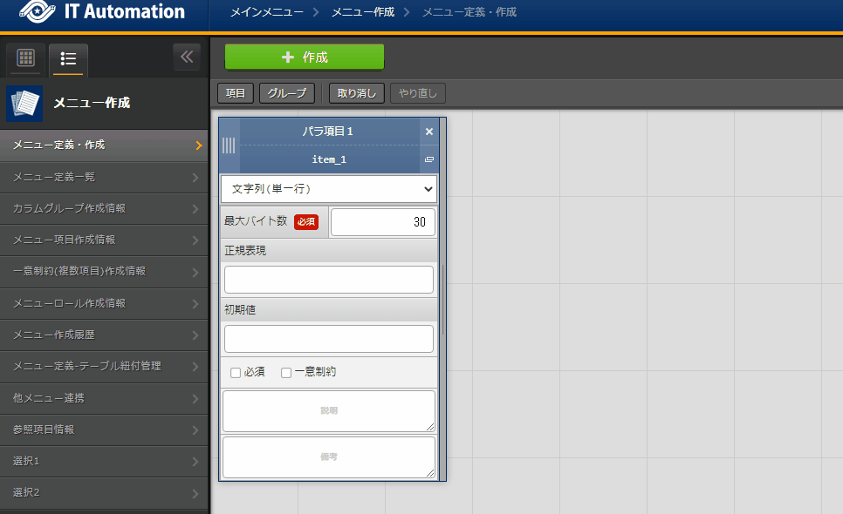Click the 最大バイト数 input field
This screenshot has width=843, height=514.
pyautogui.click(x=382, y=222)
